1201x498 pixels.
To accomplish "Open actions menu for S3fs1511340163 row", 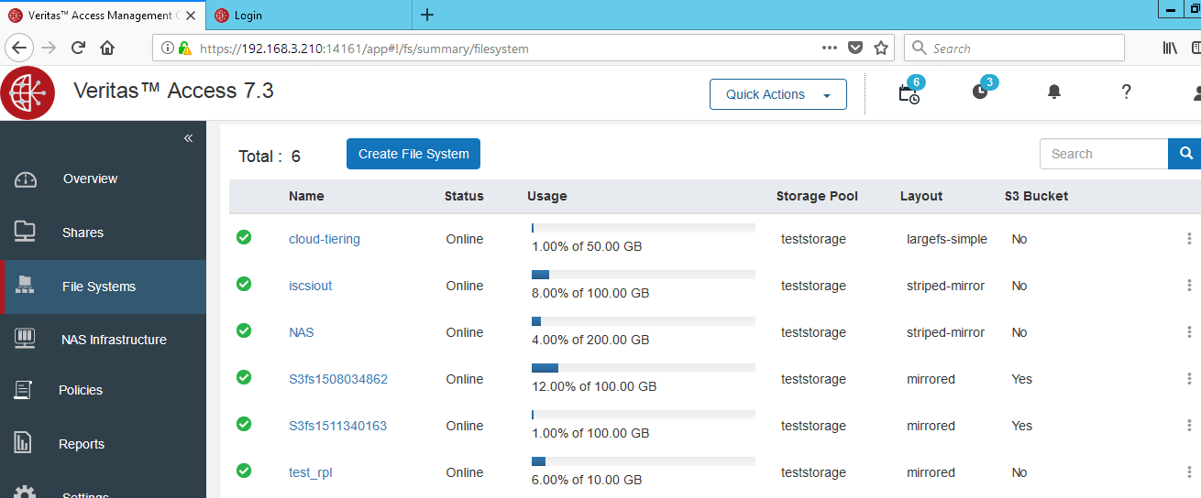I will (x=1190, y=426).
